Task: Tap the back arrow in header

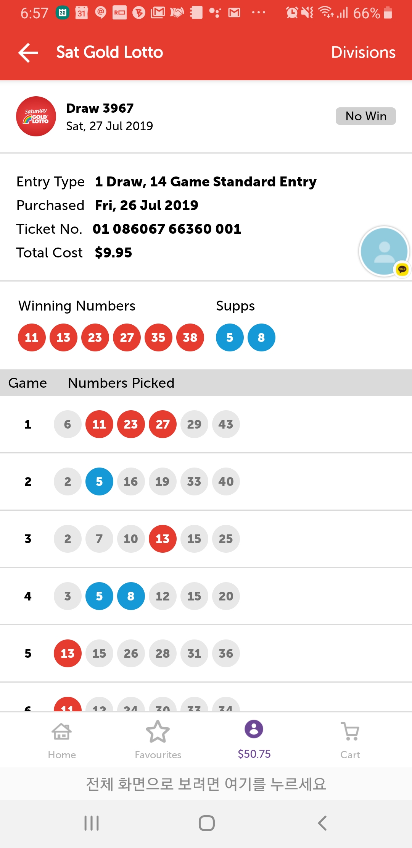Action: [28, 52]
